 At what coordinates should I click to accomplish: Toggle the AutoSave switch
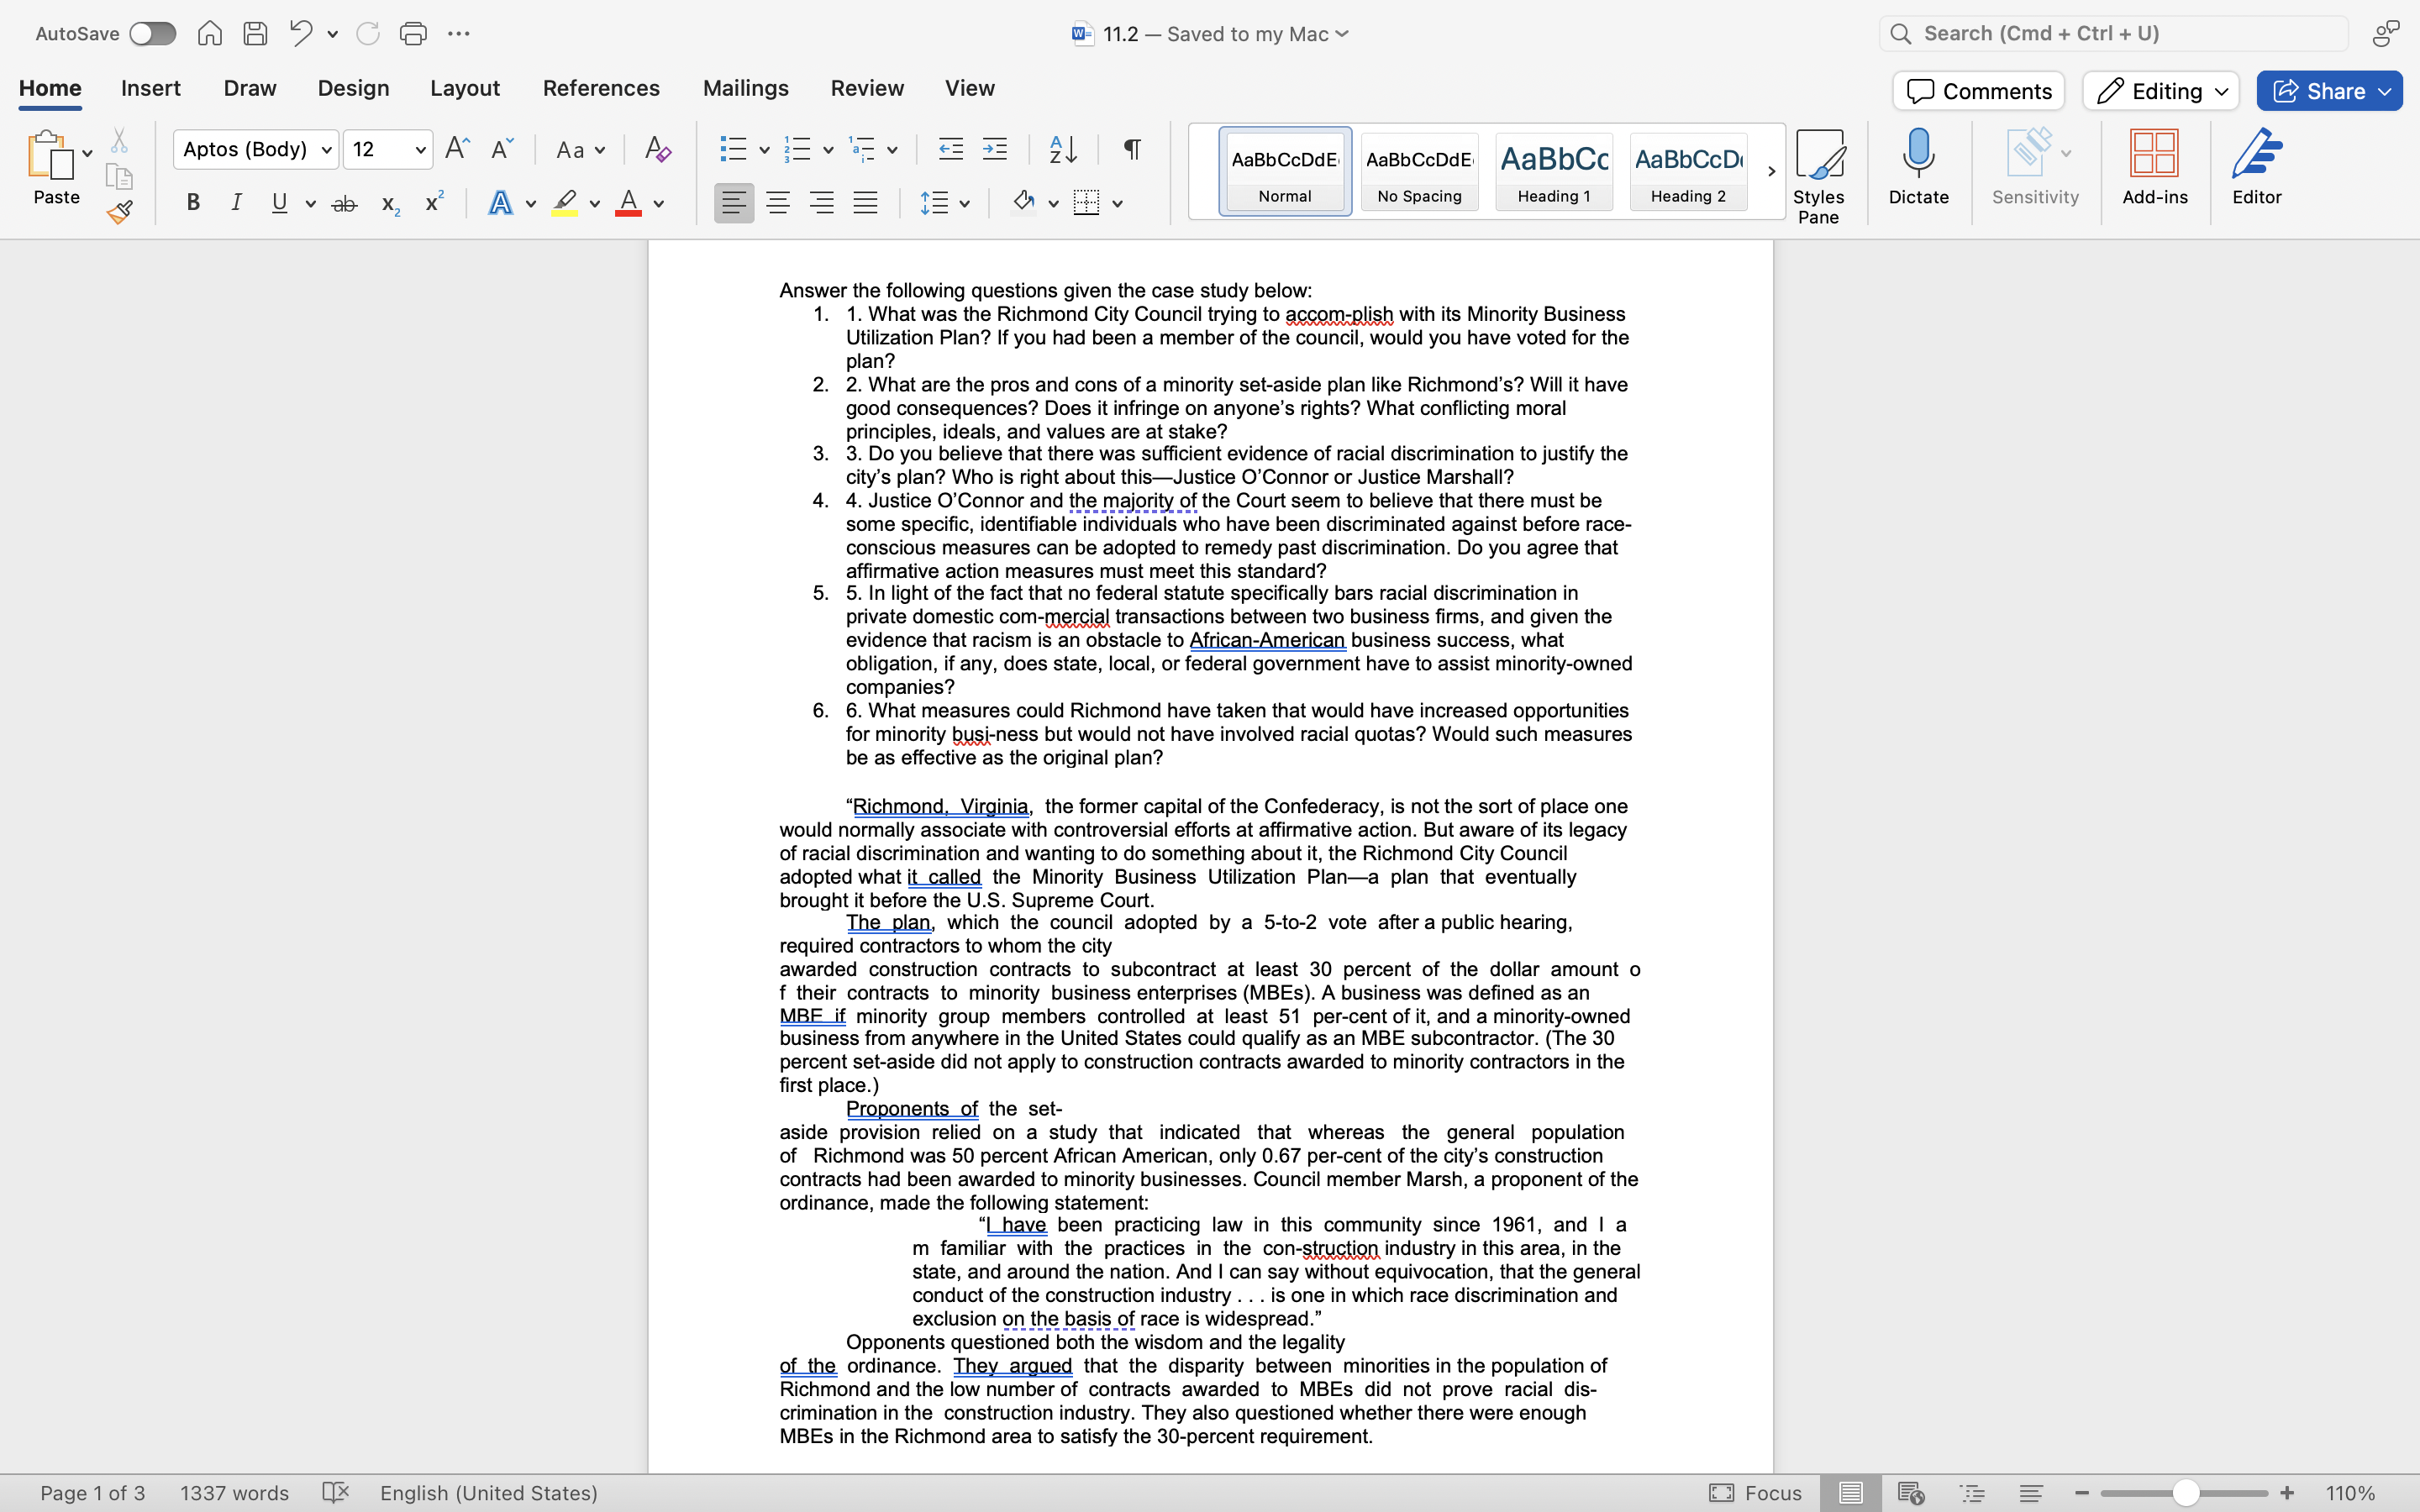pyautogui.click(x=153, y=34)
